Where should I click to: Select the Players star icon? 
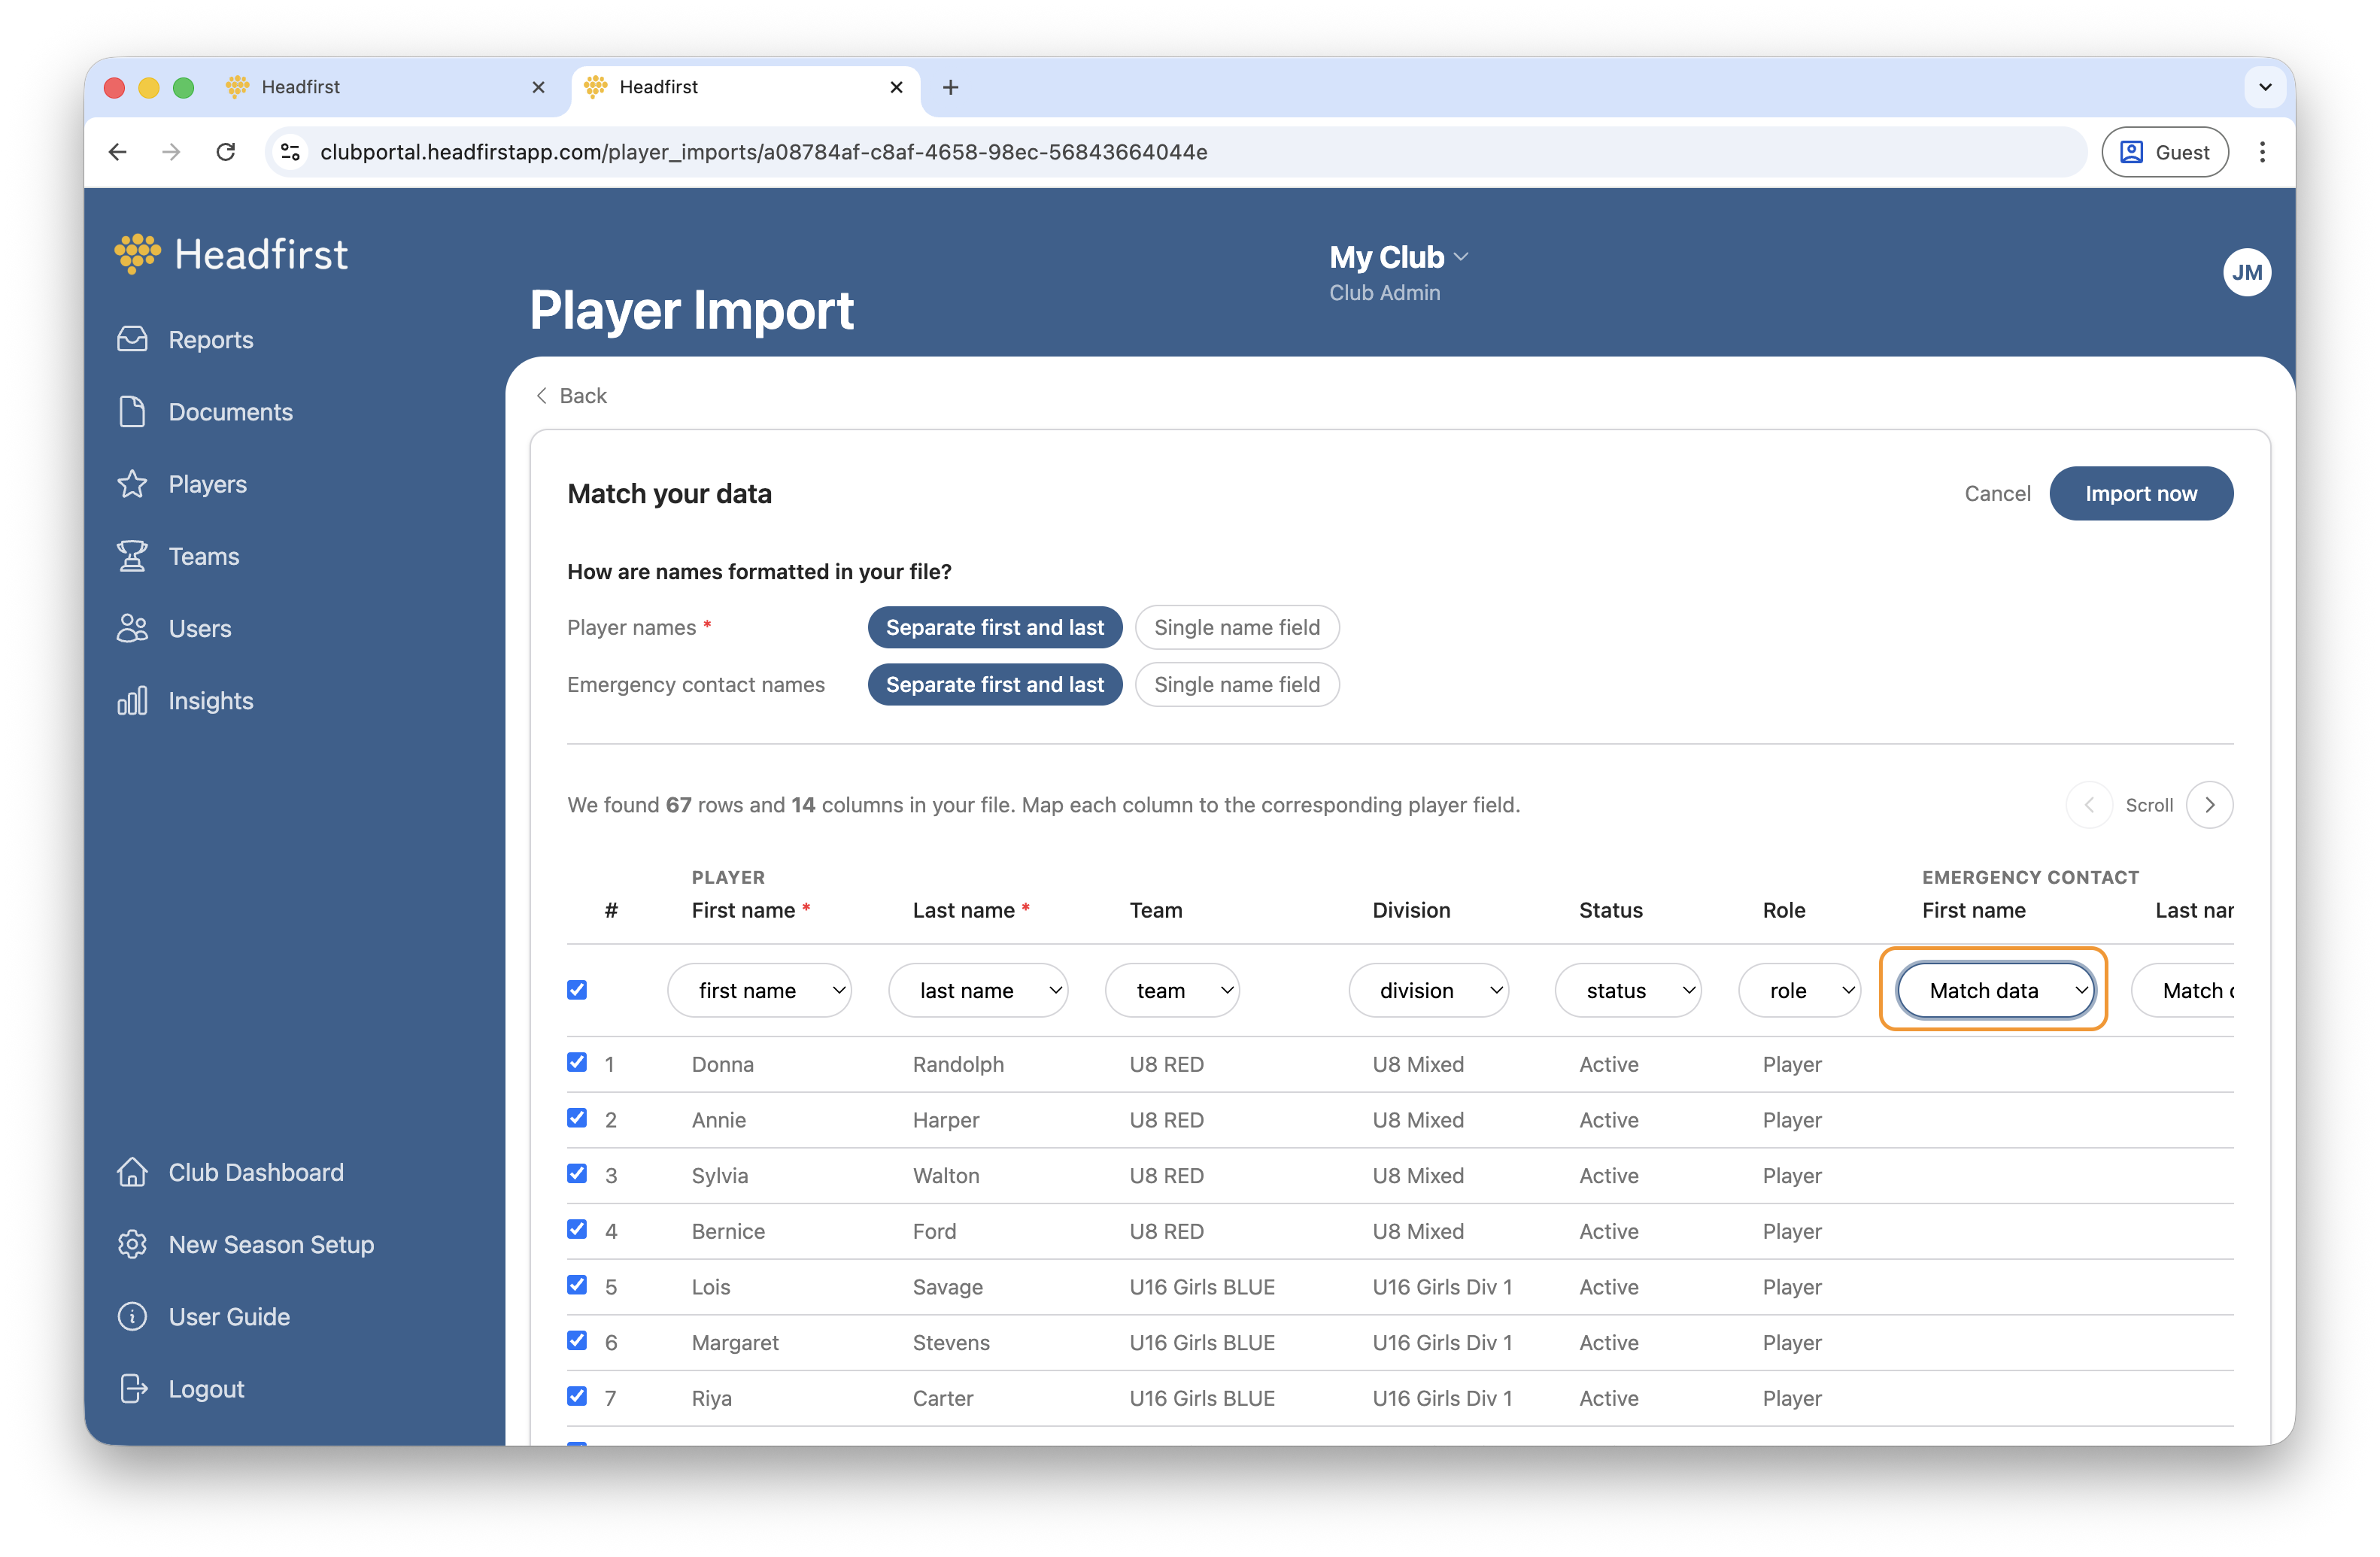[132, 484]
